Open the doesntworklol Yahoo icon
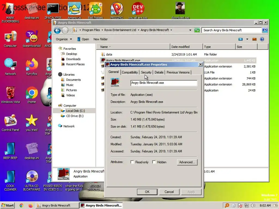 coord(32,39)
